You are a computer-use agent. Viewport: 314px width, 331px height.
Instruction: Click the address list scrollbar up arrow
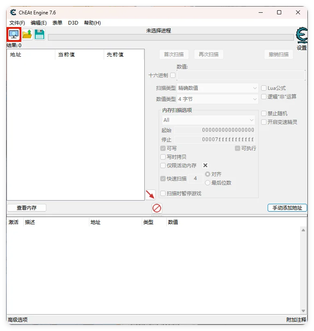303,230
